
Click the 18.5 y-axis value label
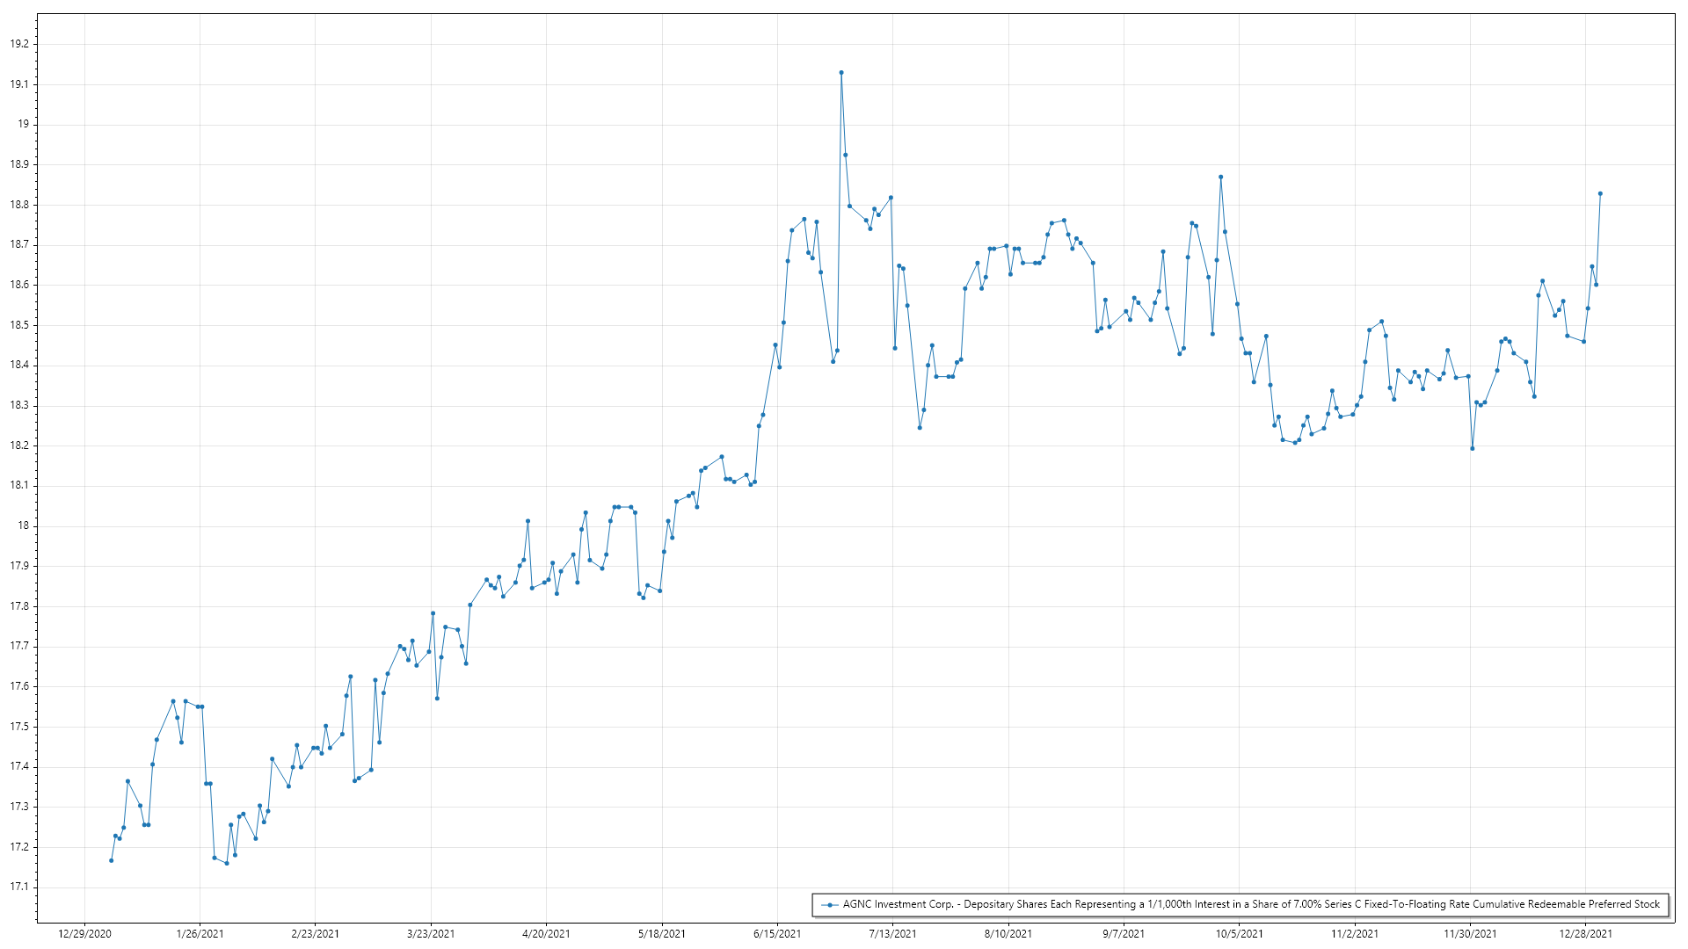[19, 325]
